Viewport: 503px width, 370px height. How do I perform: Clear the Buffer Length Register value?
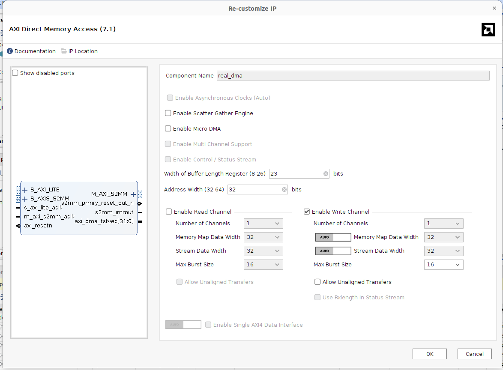click(x=326, y=174)
